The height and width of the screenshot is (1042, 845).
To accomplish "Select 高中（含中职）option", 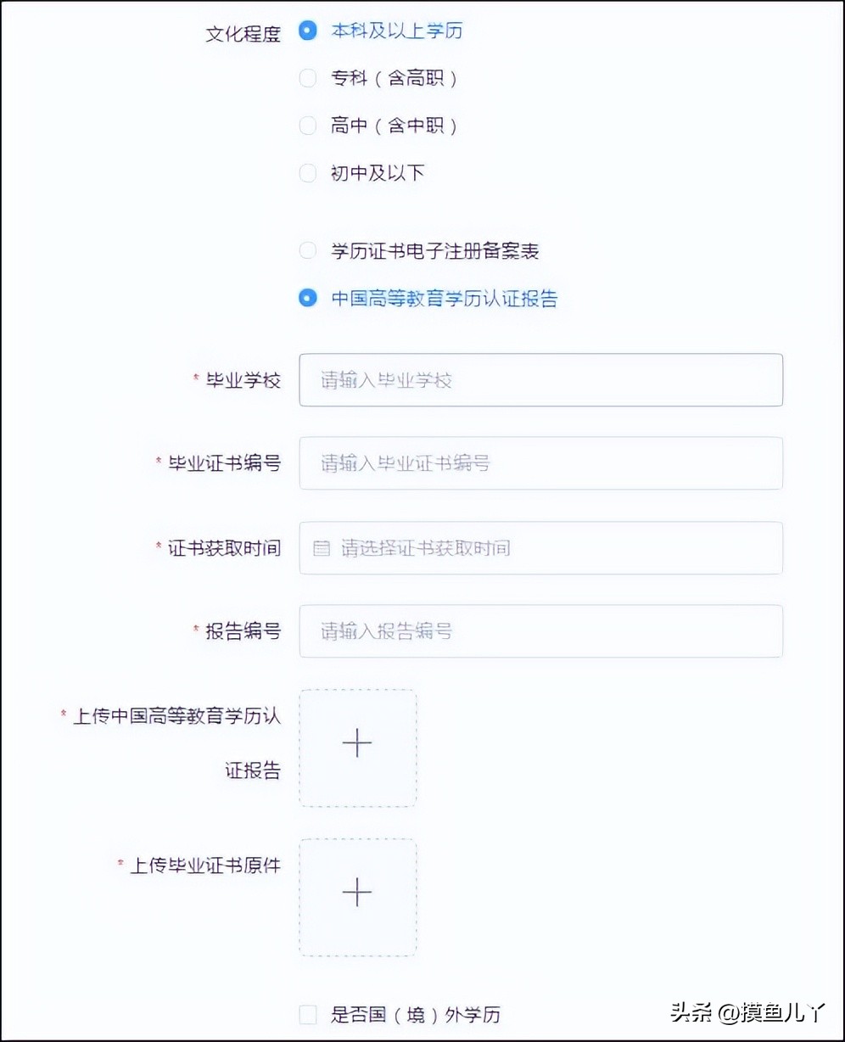I will 307,125.
